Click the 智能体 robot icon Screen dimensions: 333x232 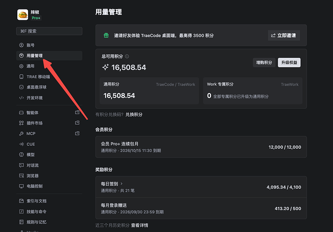[x=21, y=113]
